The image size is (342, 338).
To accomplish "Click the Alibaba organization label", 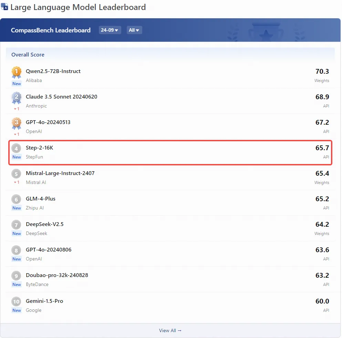I will click(34, 80).
